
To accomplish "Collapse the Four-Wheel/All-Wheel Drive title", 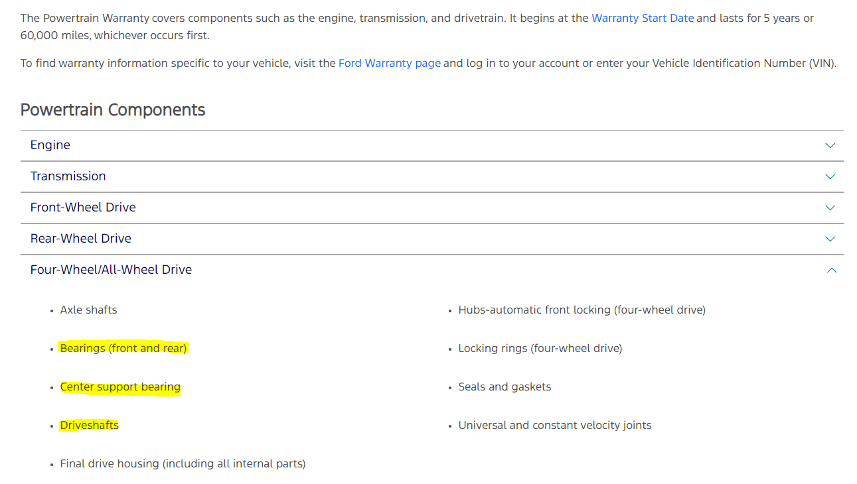I will tap(112, 270).
